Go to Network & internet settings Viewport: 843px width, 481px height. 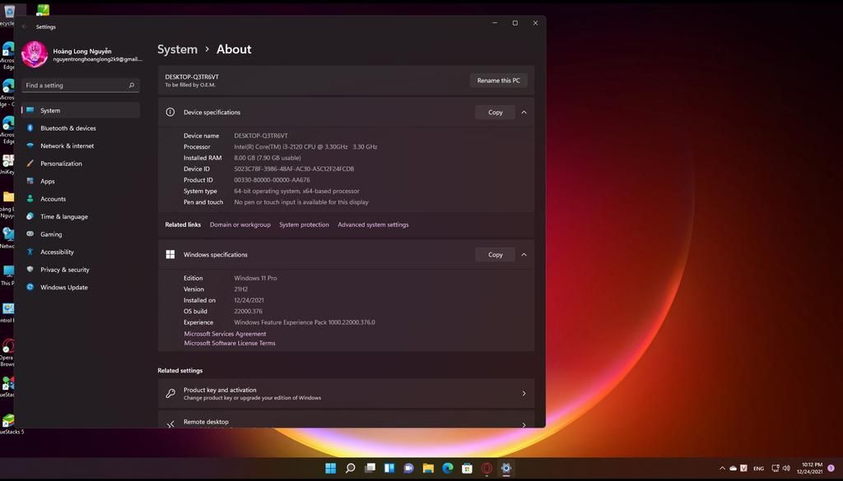[x=81, y=146]
